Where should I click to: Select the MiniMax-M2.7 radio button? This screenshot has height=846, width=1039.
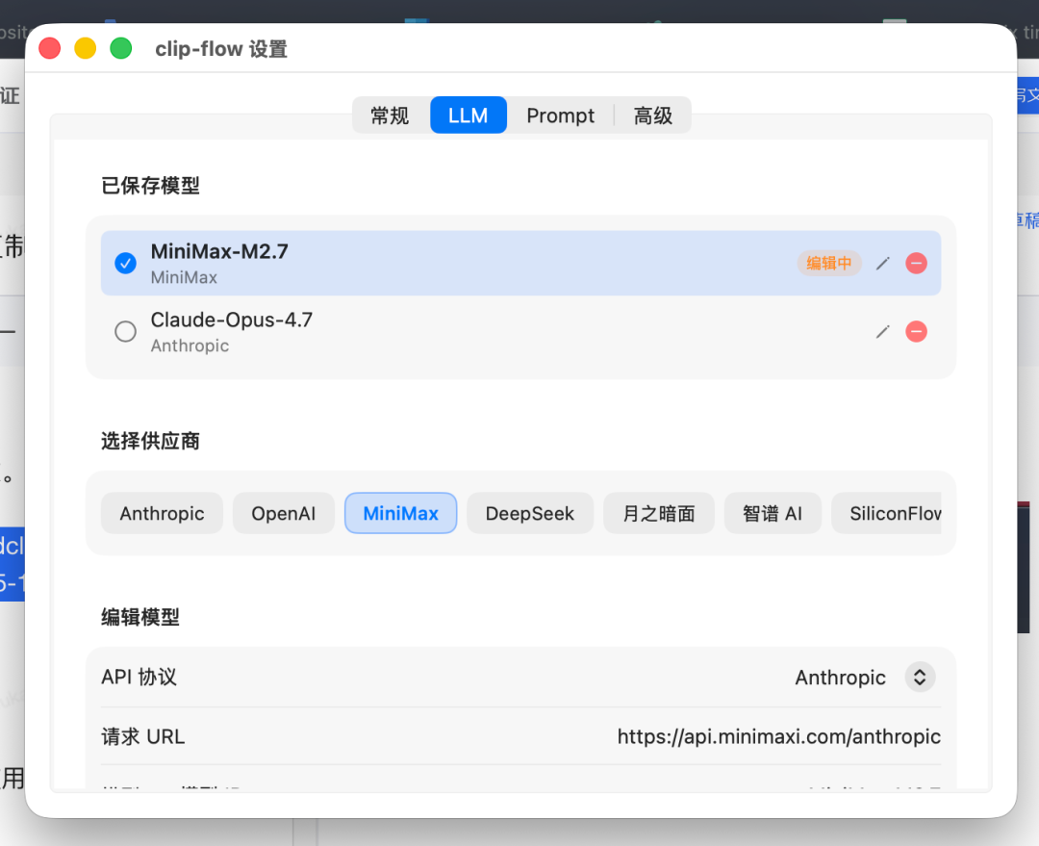point(125,263)
